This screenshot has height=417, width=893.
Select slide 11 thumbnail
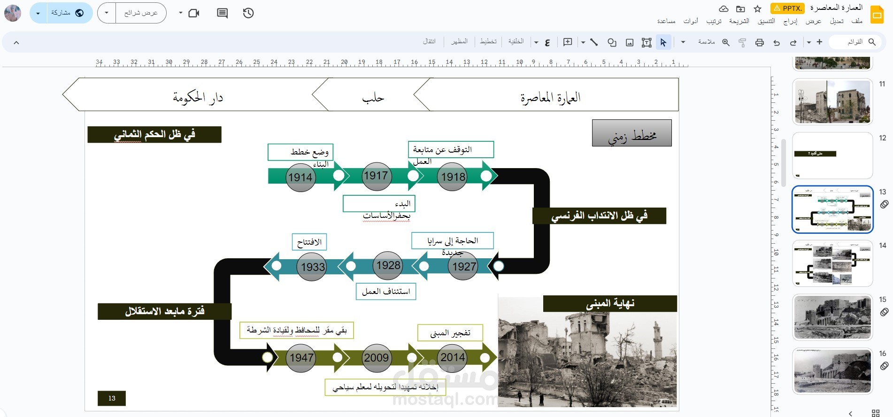832,101
